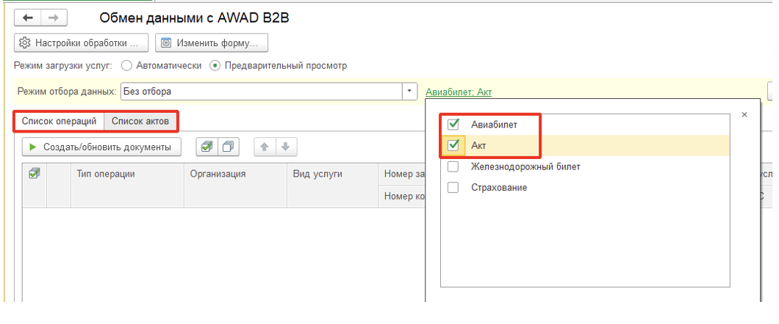779x324 pixels.
Task: Uncheck the Авиабилет checkbox
Action: 453,125
